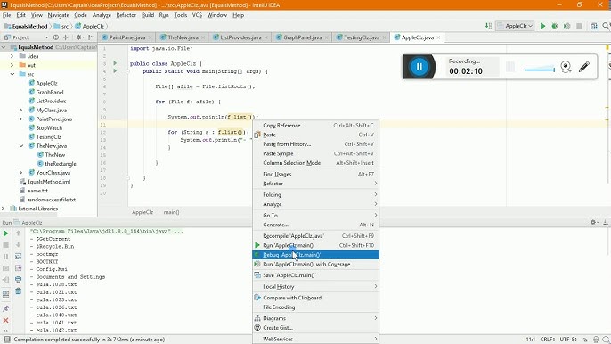Adjust the recorder volume slider
Viewport: 611px width, 344px height.
[x=540, y=70]
